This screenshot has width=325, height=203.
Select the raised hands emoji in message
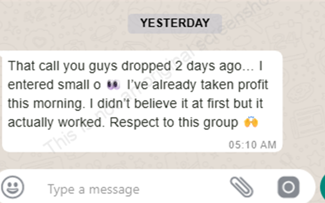(251, 123)
